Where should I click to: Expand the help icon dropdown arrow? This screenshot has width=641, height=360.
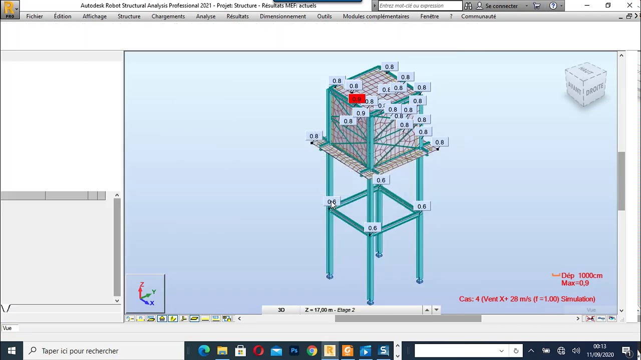[561, 5]
